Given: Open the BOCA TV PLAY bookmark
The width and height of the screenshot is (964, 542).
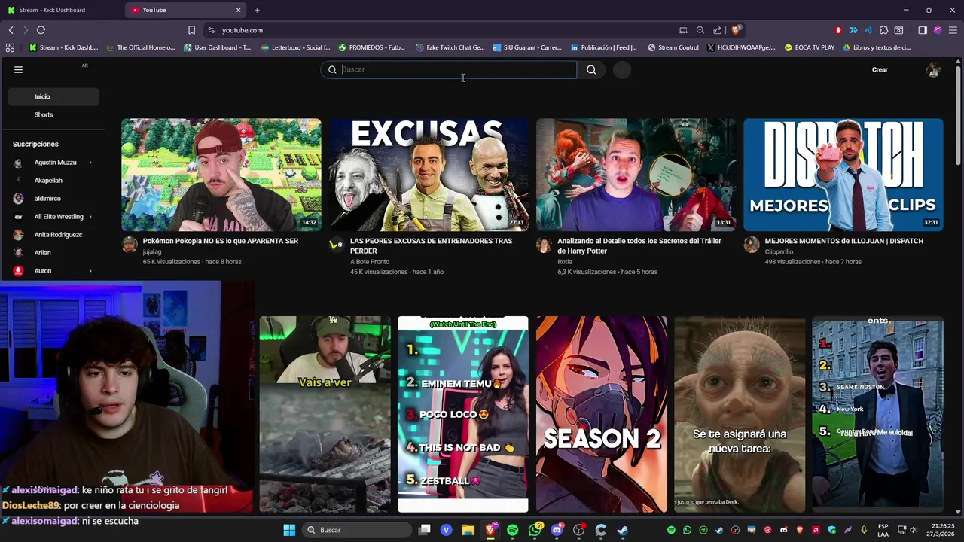Looking at the screenshot, I should (809, 47).
